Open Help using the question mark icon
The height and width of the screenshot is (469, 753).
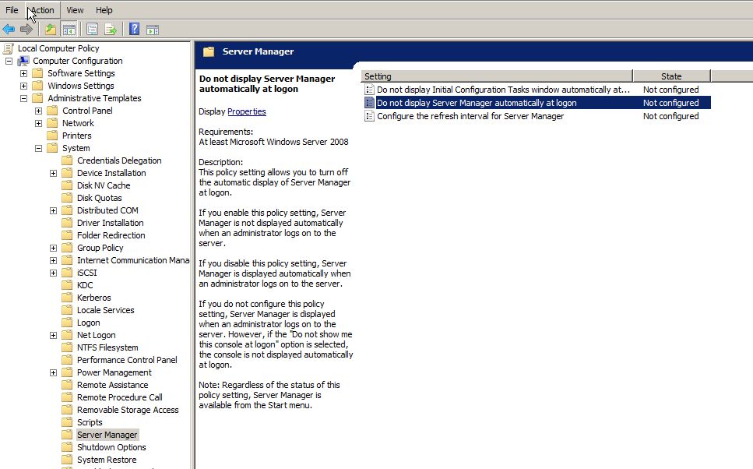135,30
